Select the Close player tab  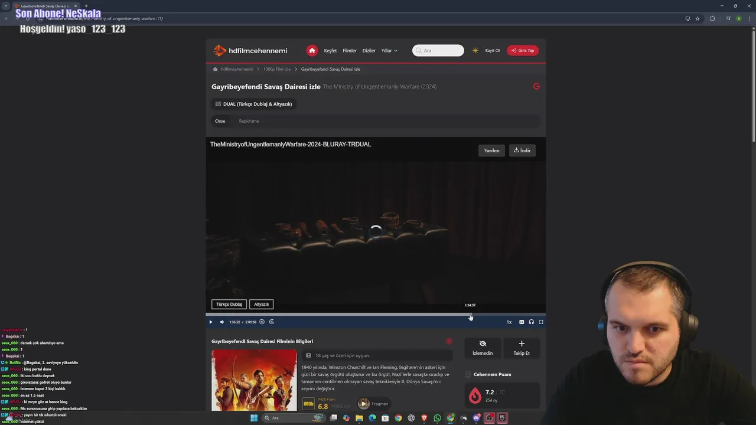coord(220,121)
